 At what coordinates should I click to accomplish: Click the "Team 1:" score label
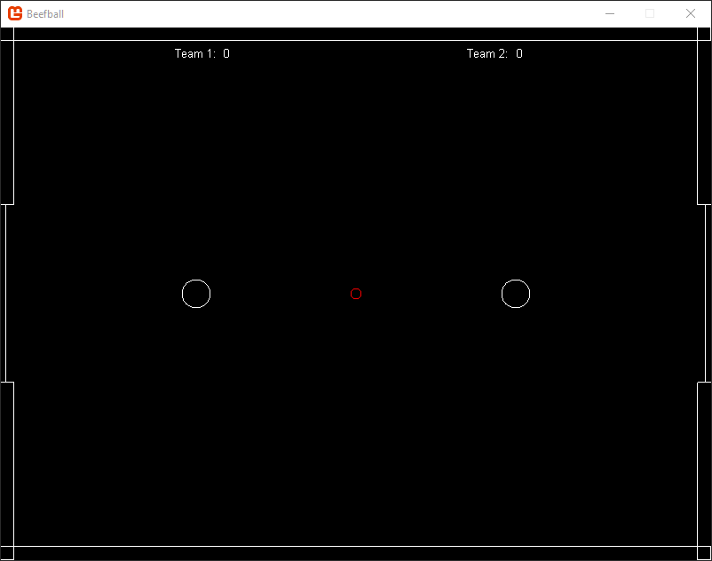pyautogui.click(x=194, y=53)
